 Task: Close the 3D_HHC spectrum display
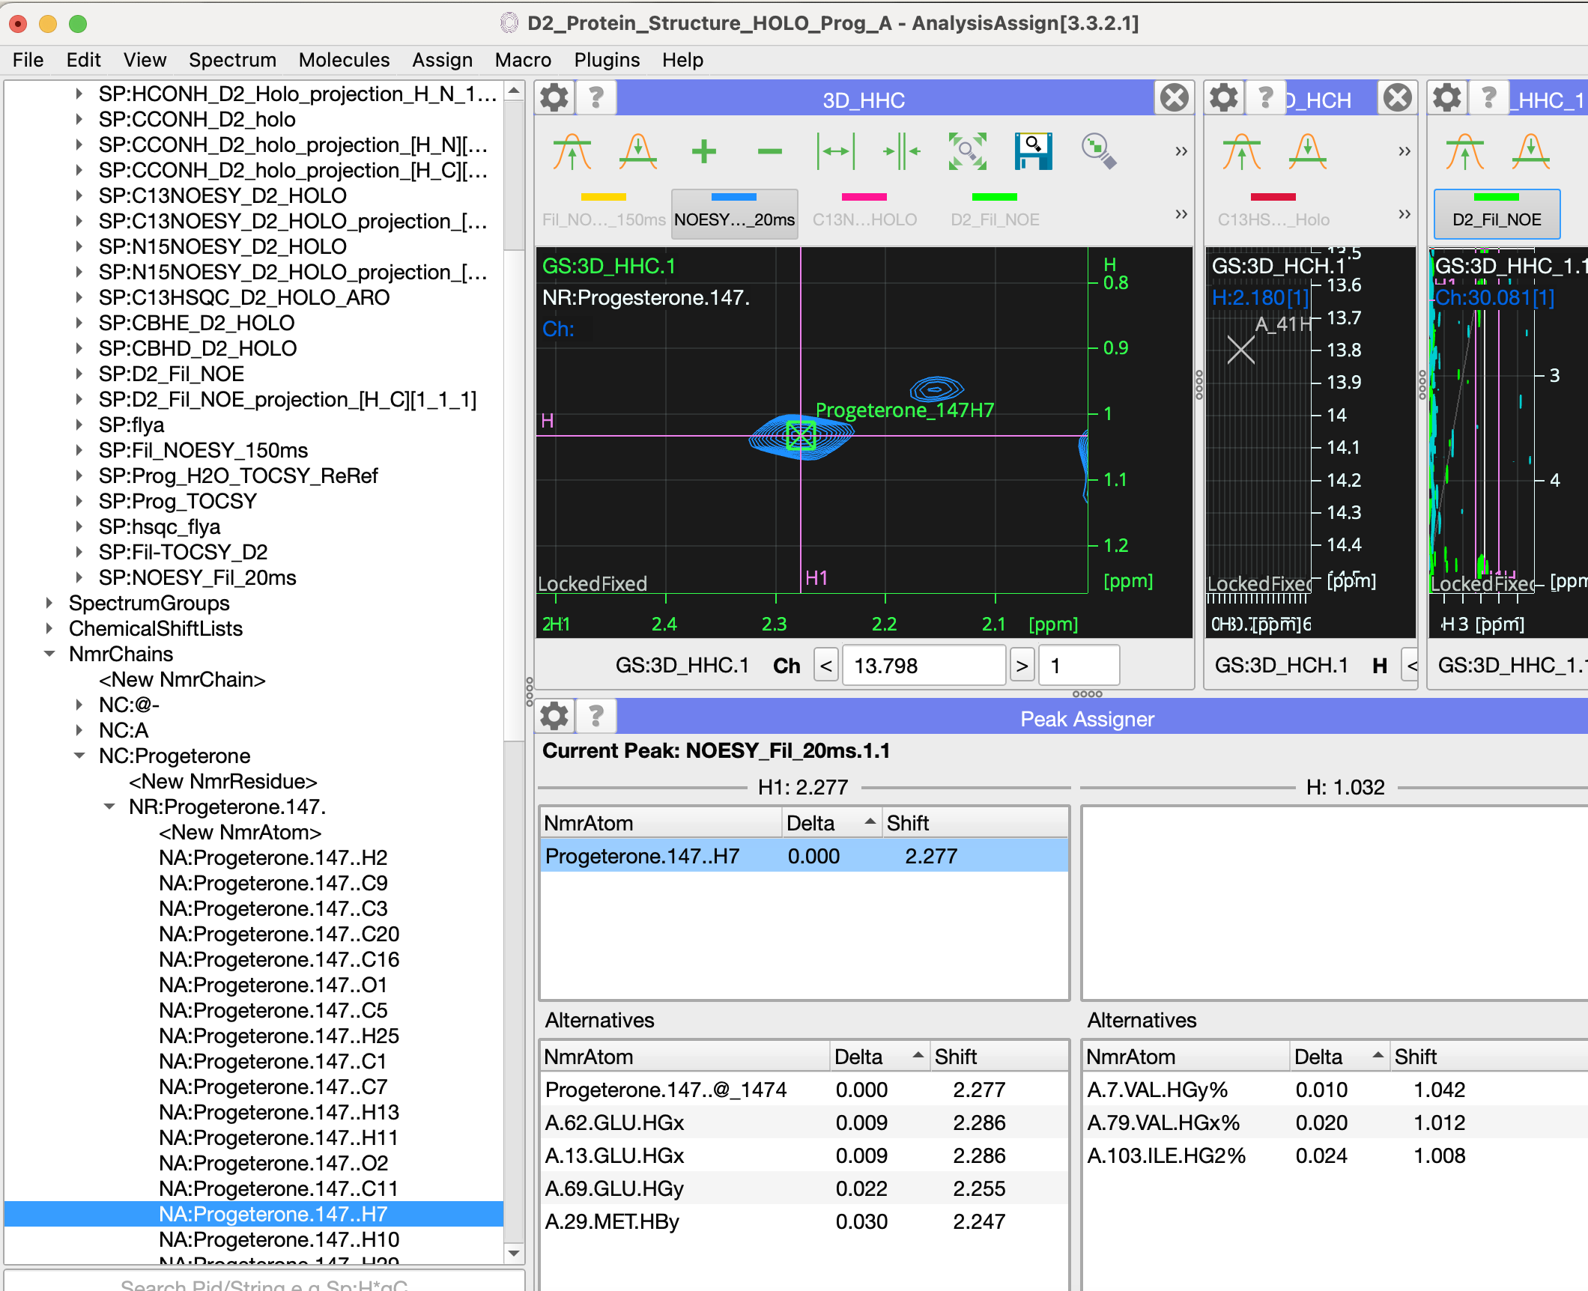(1174, 98)
